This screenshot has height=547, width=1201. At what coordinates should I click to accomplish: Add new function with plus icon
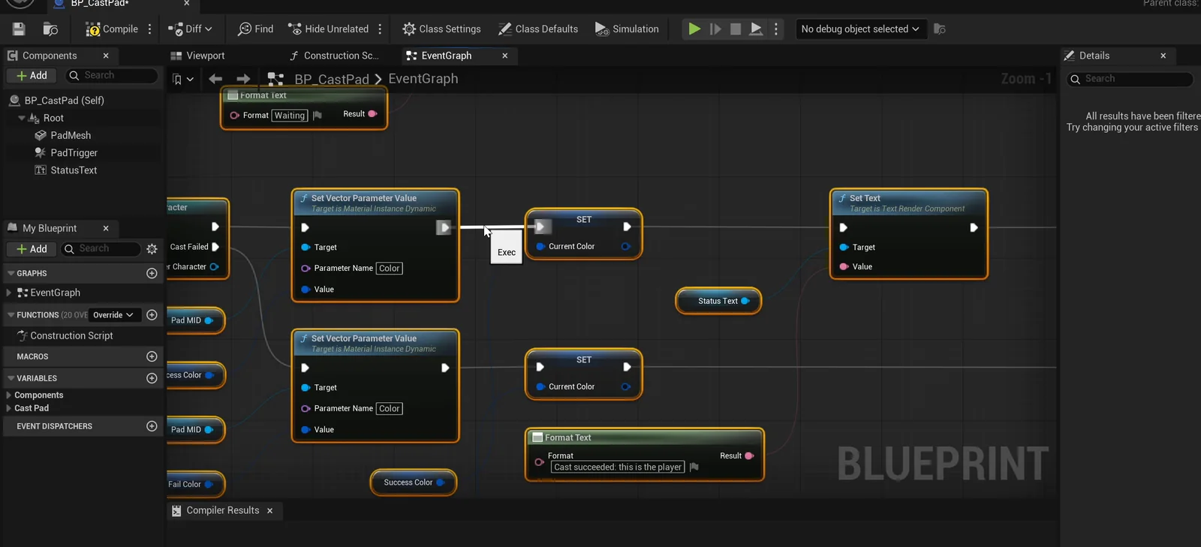[x=152, y=315]
